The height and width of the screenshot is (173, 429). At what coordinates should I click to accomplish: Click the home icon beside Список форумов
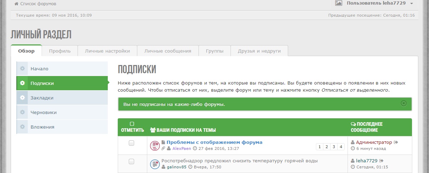[16, 4]
